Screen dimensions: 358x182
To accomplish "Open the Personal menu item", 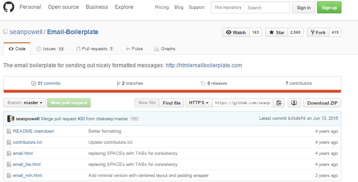I will (30, 7).
